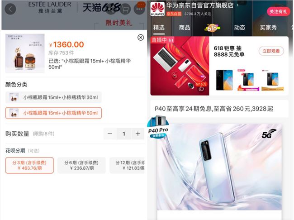The image size is (294, 220).
Task: Tap the back arrow icon
Action: point(10,9)
